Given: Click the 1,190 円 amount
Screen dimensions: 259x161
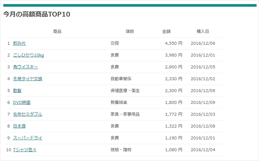Looking at the screenshot, I should click(174, 138).
